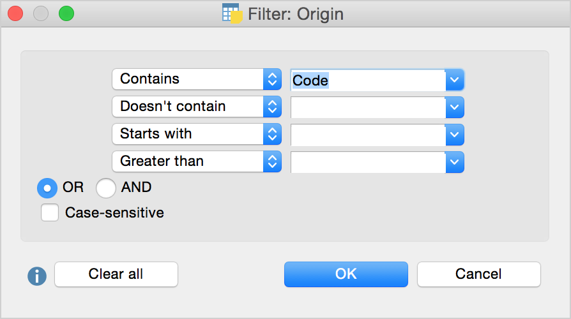Click the blue info icon
The width and height of the screenshot is (571, 319).
(x=37, y=276)
